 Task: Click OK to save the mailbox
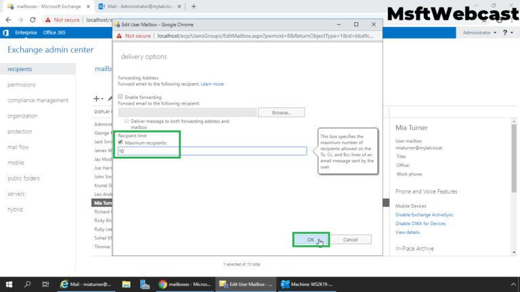(311, 239)
